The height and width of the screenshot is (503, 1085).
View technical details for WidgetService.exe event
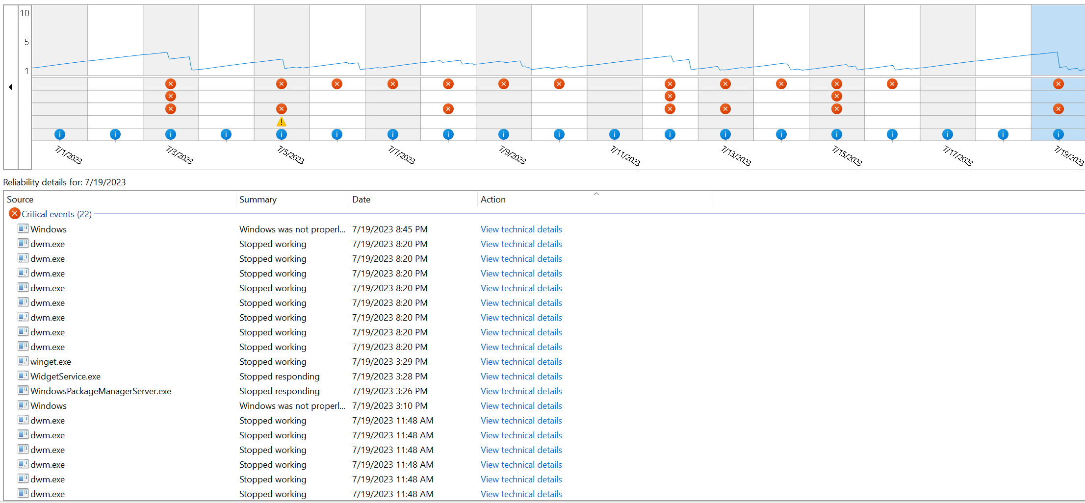pyautogui.click(x=521, y=377)
